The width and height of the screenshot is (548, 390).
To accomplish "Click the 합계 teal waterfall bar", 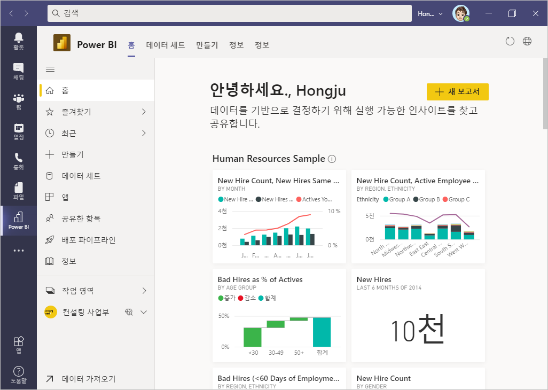I will point(322,332).
